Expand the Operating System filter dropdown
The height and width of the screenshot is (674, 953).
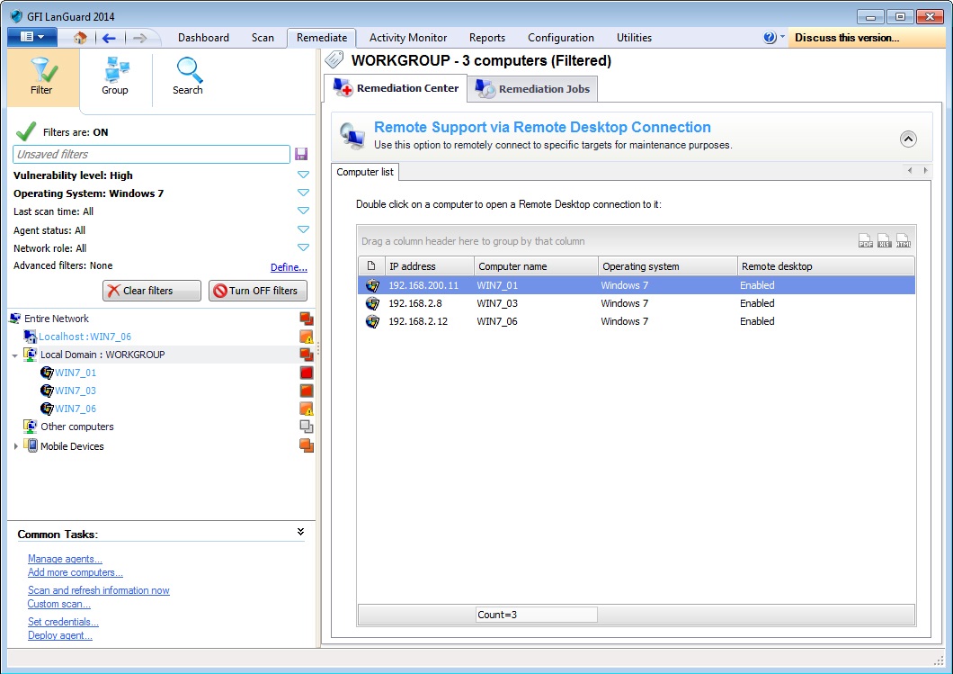(303, 193)
